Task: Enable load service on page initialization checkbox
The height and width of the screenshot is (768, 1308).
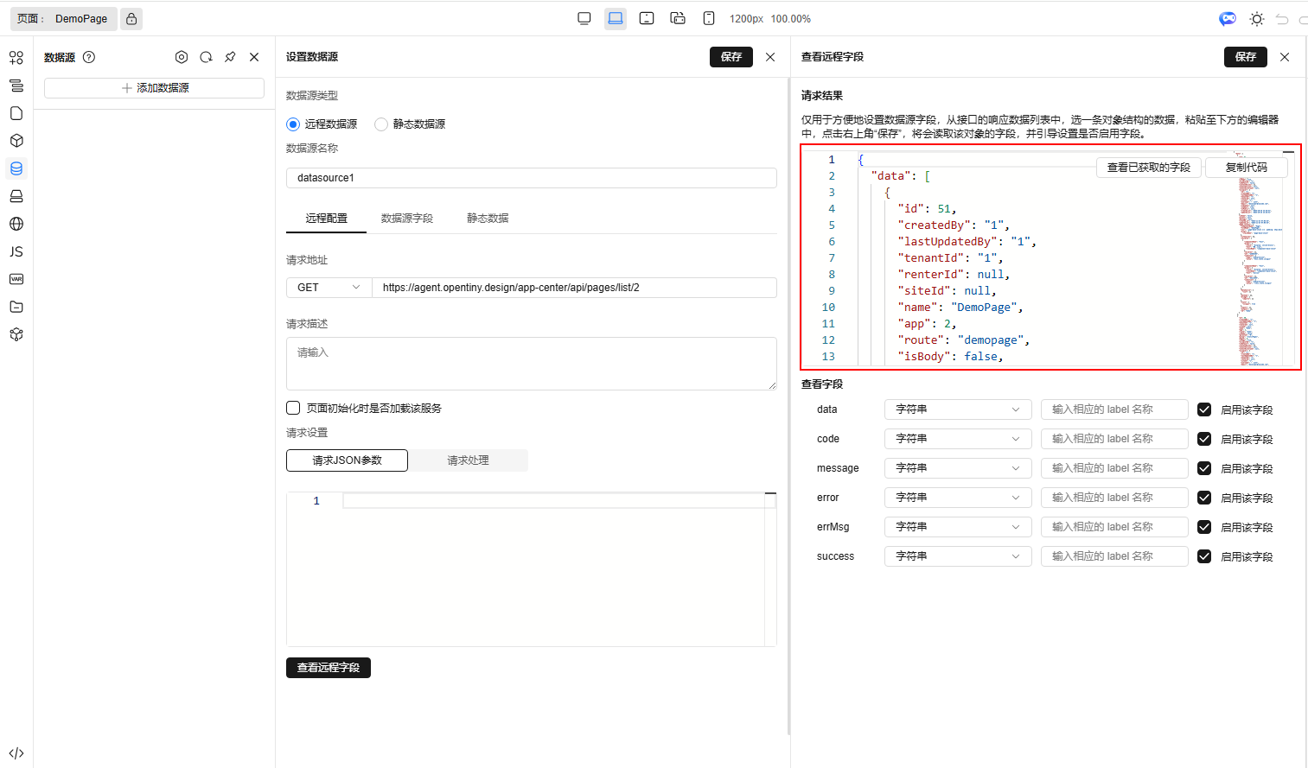Action: pyautogui.click(x=294, y=408)
